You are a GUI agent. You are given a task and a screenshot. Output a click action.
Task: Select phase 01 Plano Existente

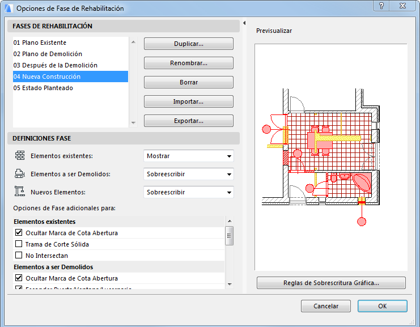pyautogui.click(x=70, y=43)
